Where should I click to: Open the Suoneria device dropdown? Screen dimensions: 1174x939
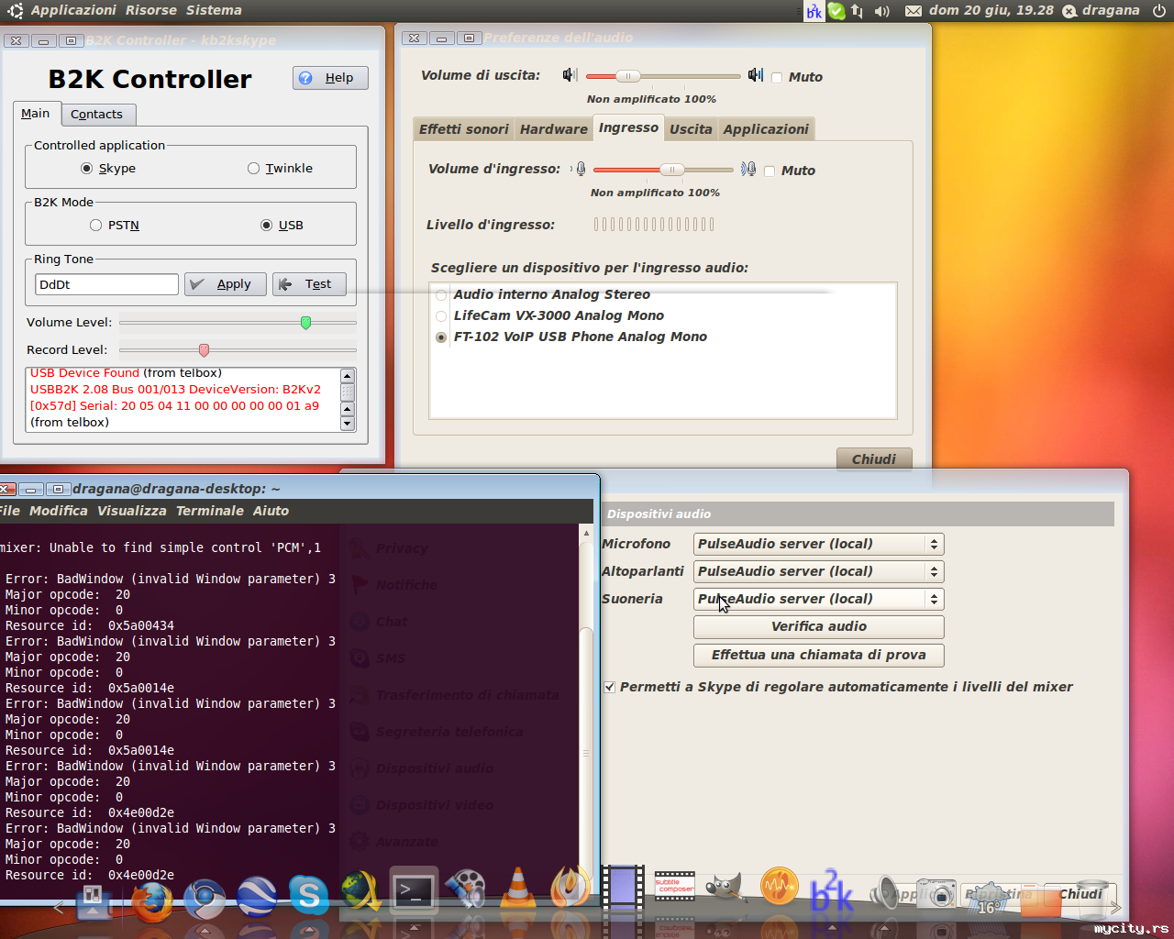(819, 600)
